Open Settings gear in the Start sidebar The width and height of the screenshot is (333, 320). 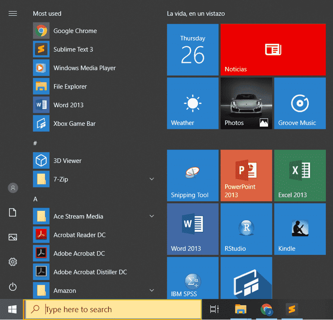pos(13,262)
